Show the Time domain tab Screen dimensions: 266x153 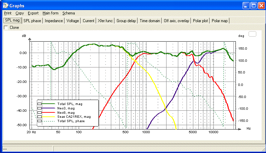(x=150, y=21)
